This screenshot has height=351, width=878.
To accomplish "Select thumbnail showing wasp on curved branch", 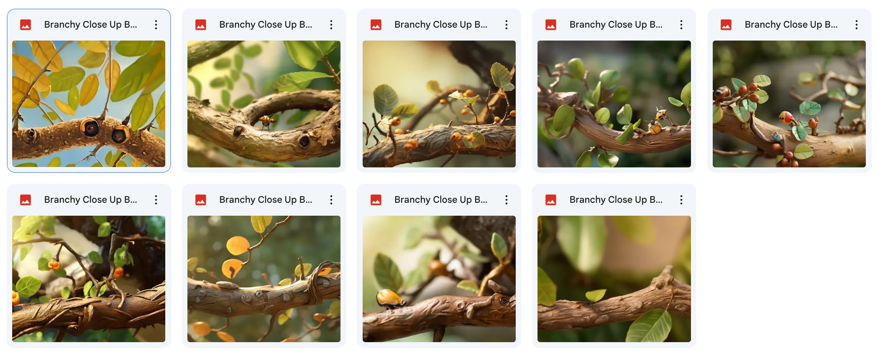I will point(264,104).
